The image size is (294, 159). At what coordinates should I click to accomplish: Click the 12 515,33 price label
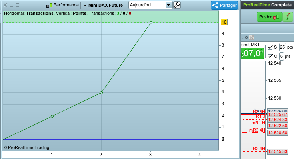(278, 151)
